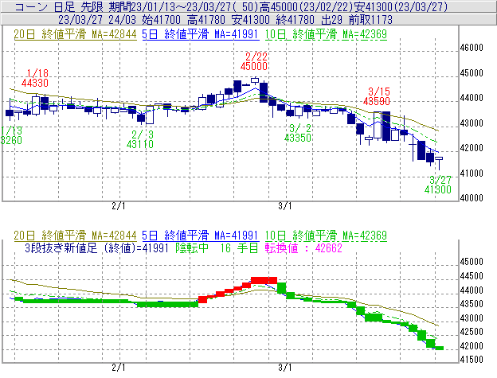Click the 2/1 date label under the upper chart

tap(119, 206)
